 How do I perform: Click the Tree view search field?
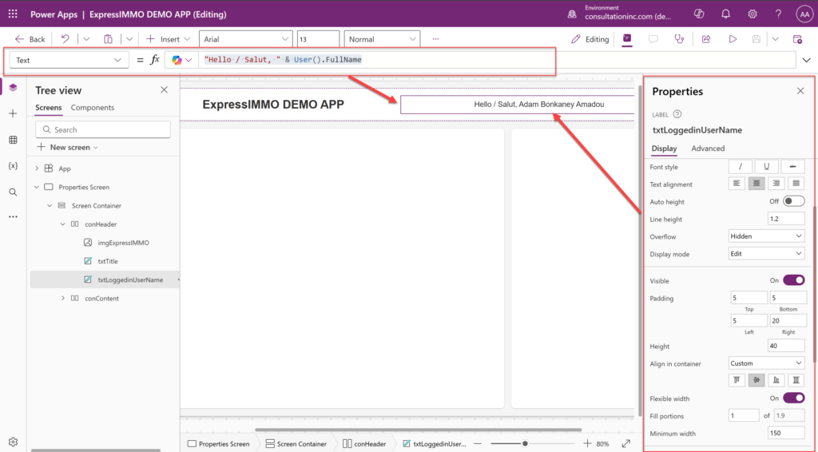click(x=103, y=130)
